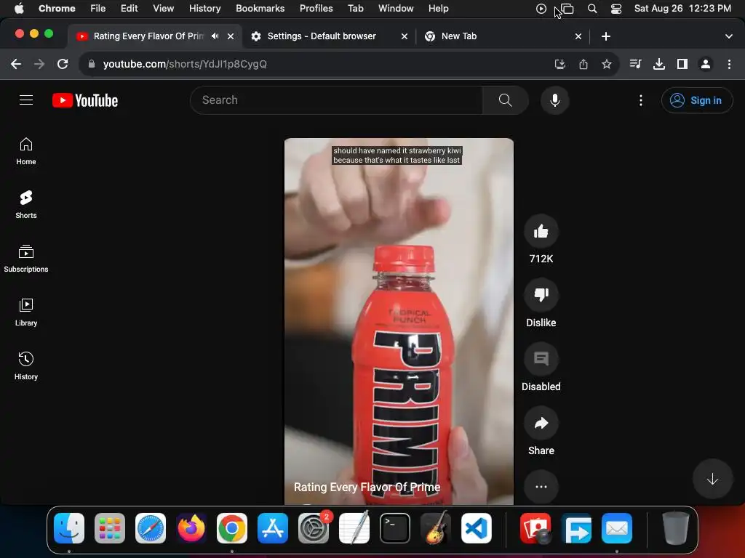Dislike the short video
This screenshot has width=745, height=558.
coord(541,295)
